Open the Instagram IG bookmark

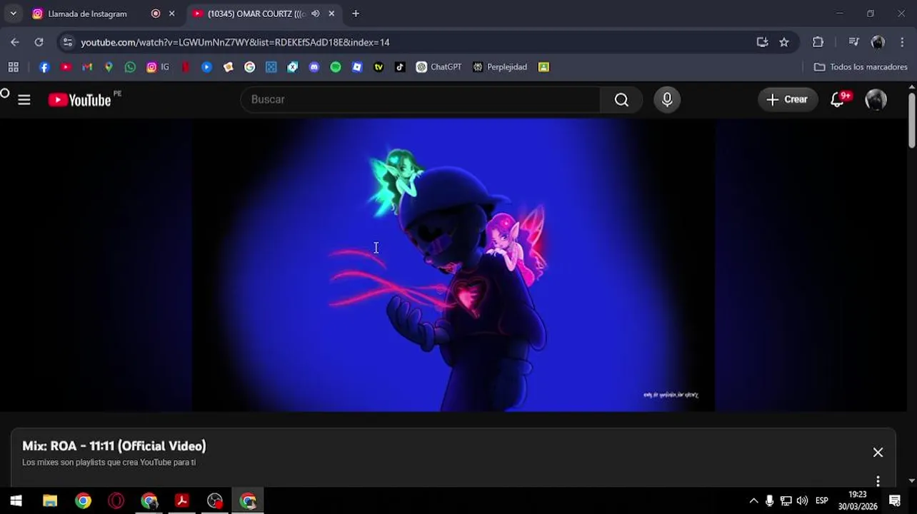click(158, 67)
